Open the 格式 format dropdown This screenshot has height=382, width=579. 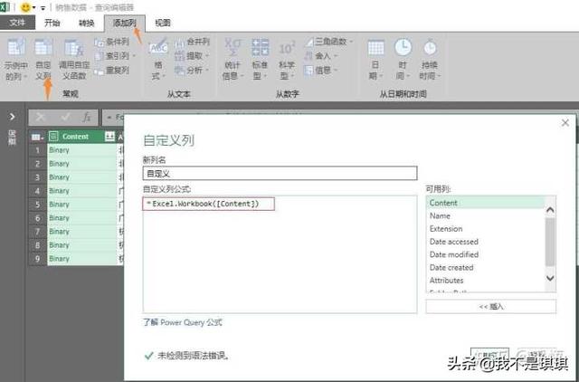158,60
